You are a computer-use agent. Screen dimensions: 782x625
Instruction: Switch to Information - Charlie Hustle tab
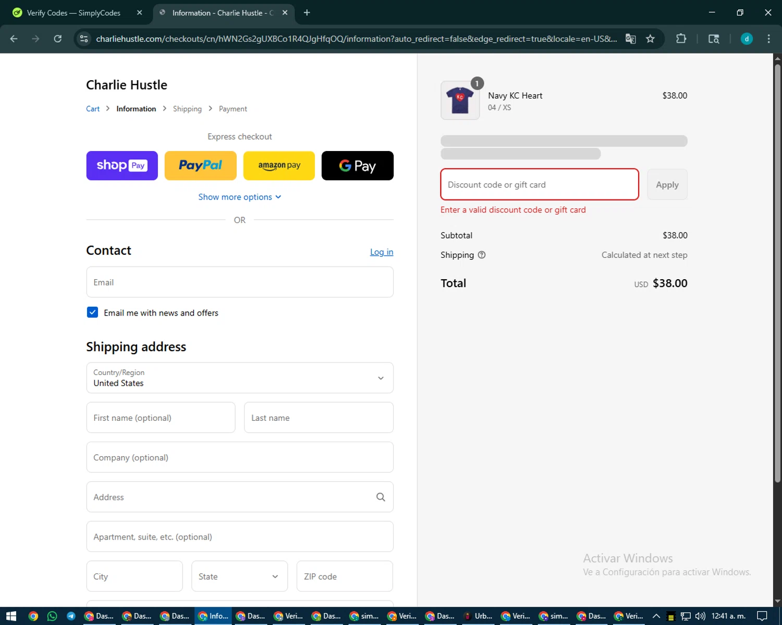(x=223, y=12)
